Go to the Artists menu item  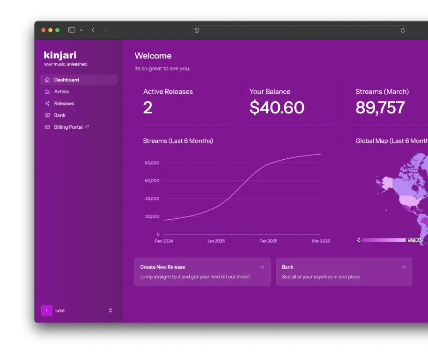[x=62, y=92]
